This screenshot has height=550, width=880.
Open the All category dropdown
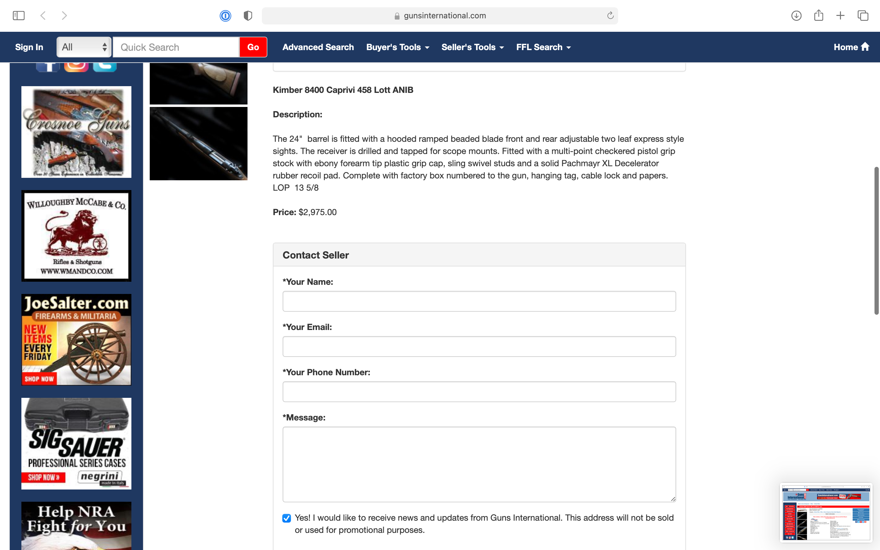click(84, 47)
